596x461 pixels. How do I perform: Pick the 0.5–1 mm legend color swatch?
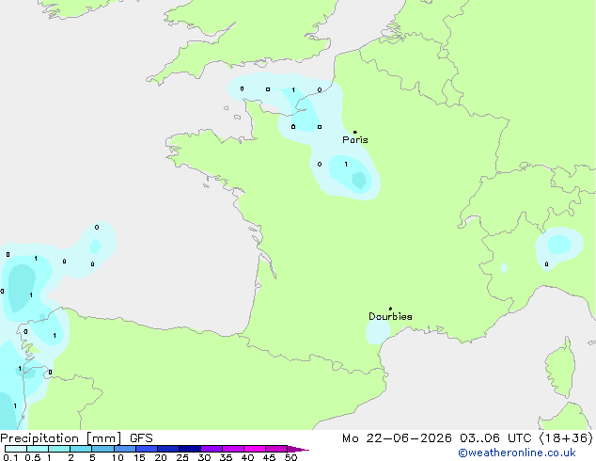tap(38, 449)
